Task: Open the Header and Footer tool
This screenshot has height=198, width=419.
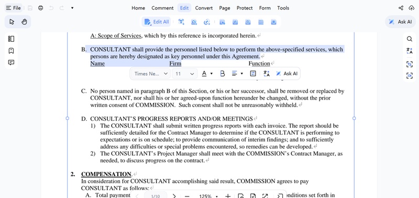Action: point(261,22)
